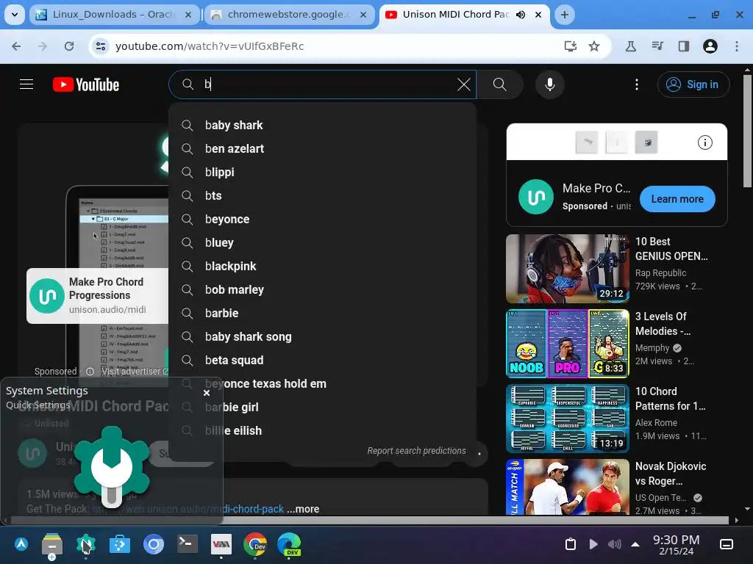Select 'baby shark' search suggestion

click(x=322, y=125)
